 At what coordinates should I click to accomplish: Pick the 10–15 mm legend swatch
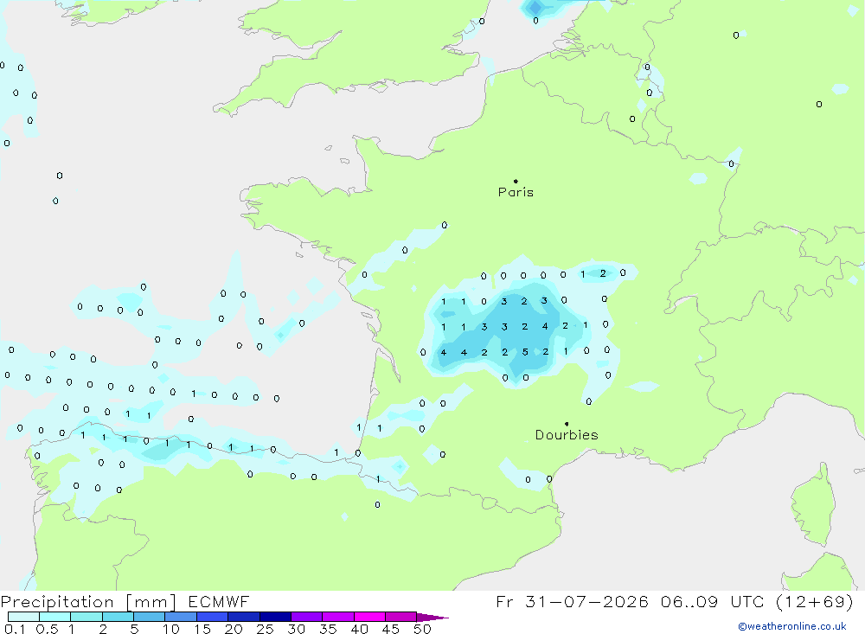coord(181,617)
